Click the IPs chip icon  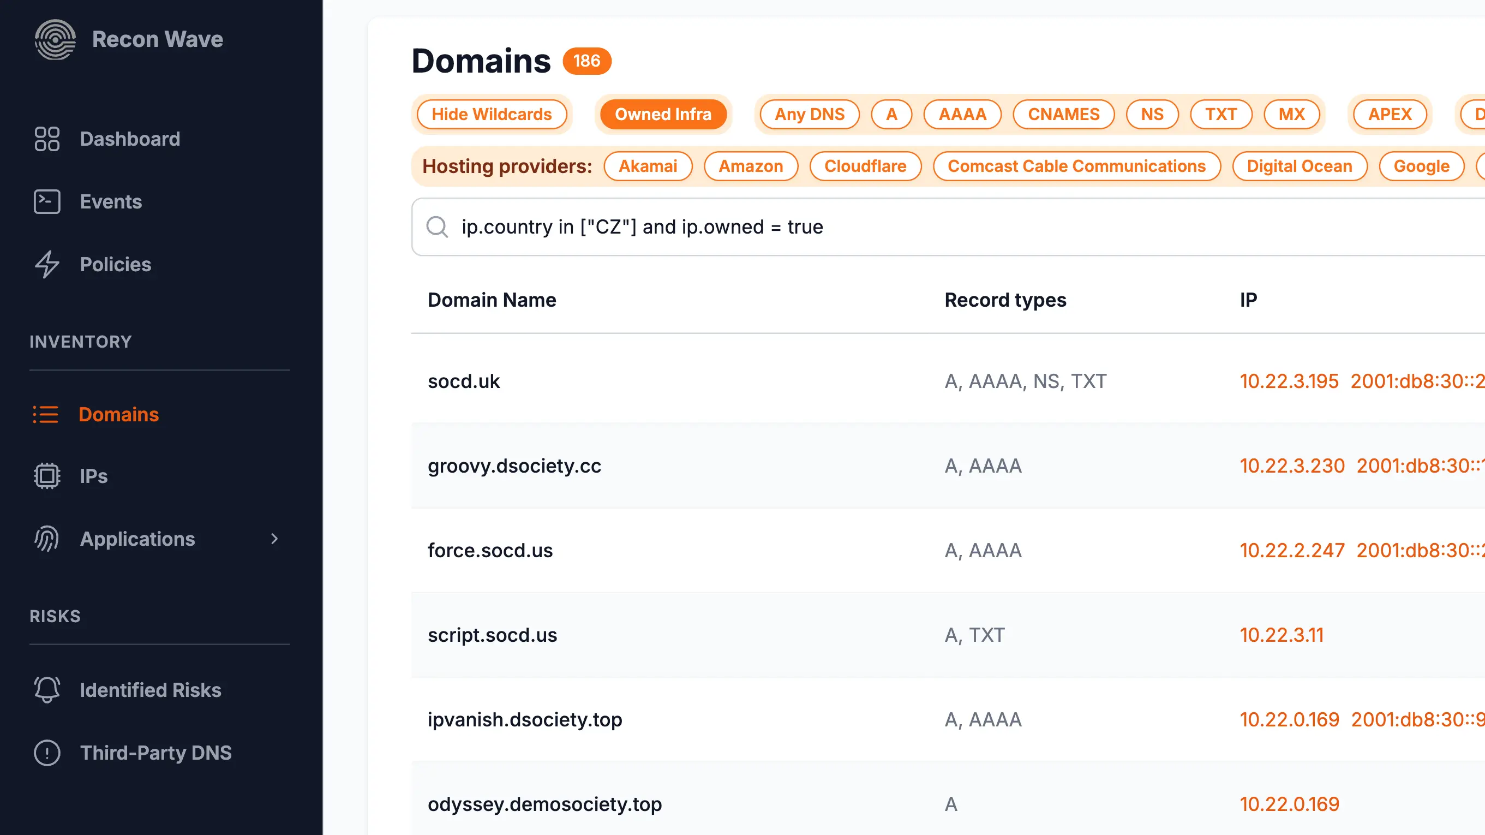tap(47, 476)
